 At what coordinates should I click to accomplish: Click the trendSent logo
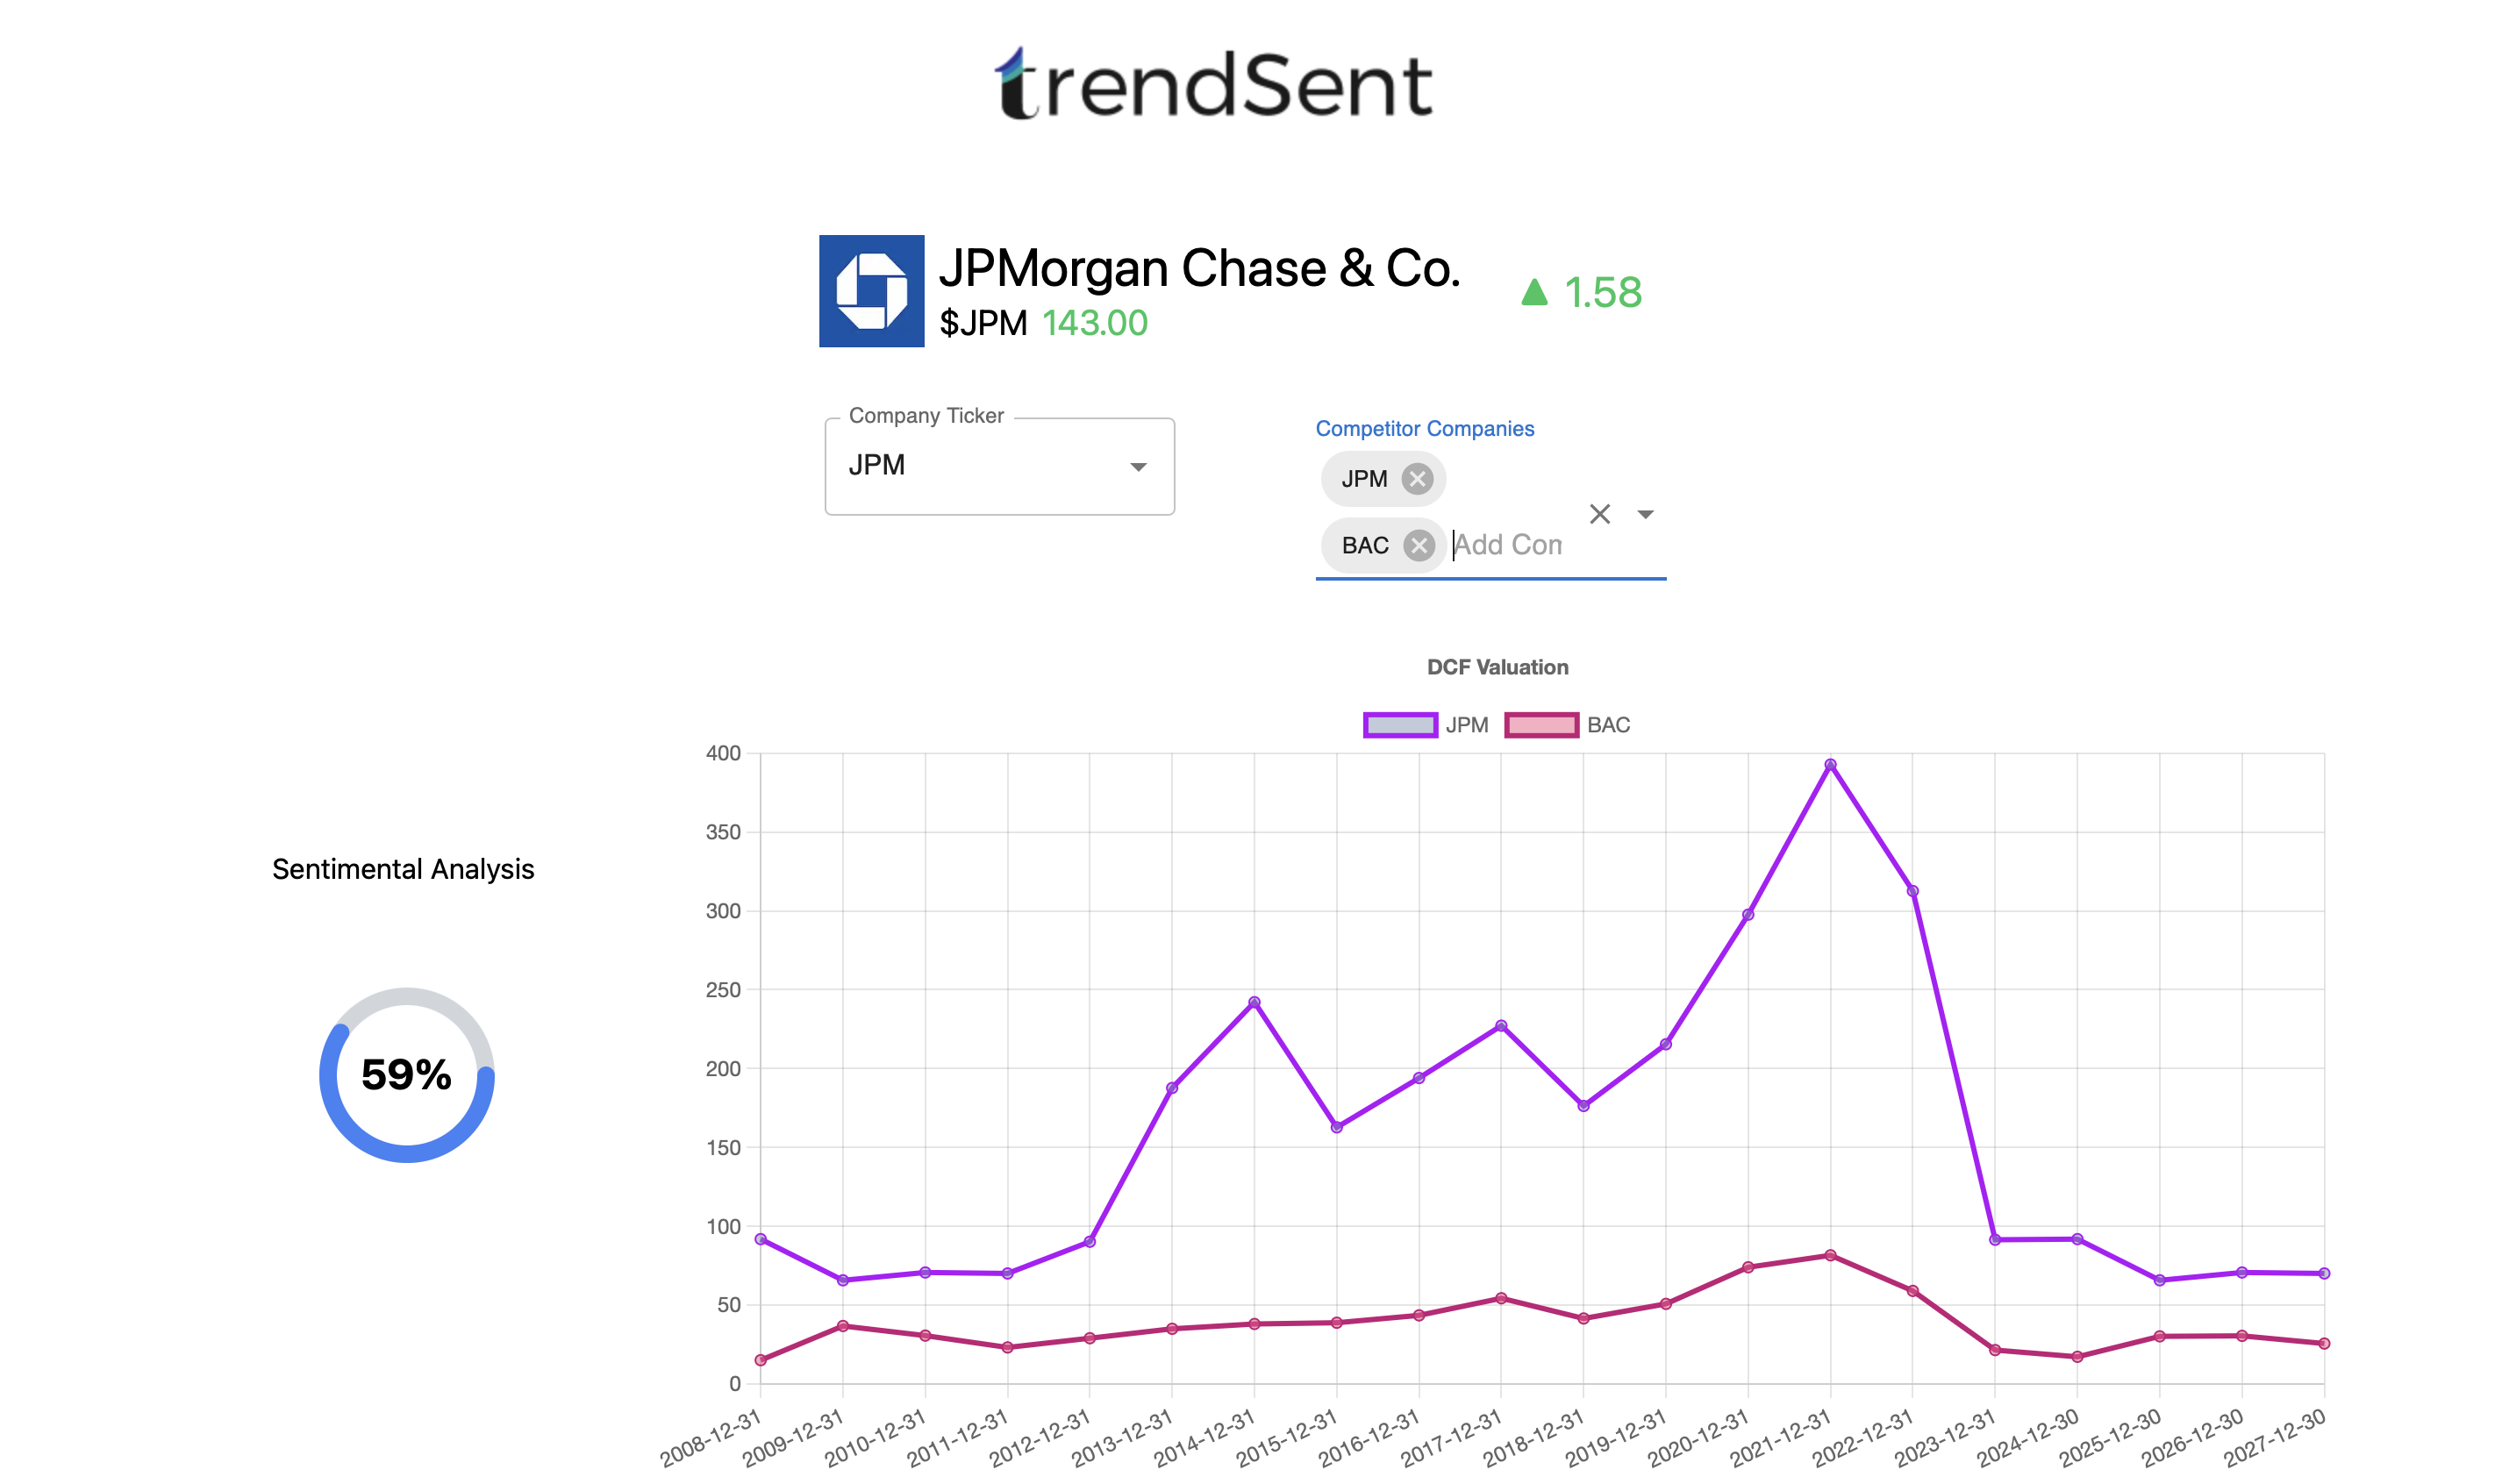[x=1214, y=85]
